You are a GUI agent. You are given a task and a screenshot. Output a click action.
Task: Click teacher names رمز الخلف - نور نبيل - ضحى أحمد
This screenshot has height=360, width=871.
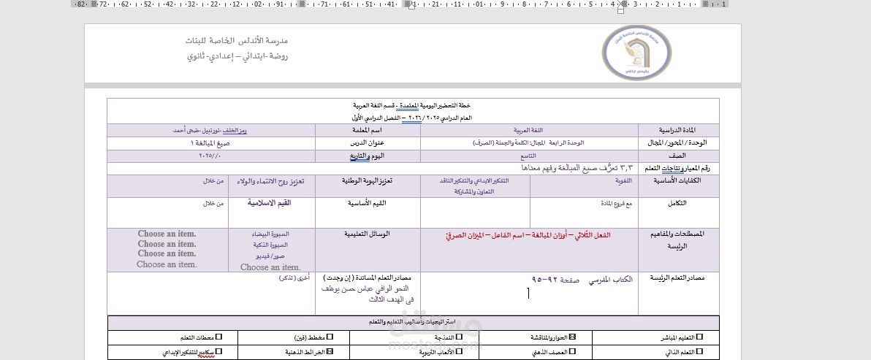pos(210,131)
